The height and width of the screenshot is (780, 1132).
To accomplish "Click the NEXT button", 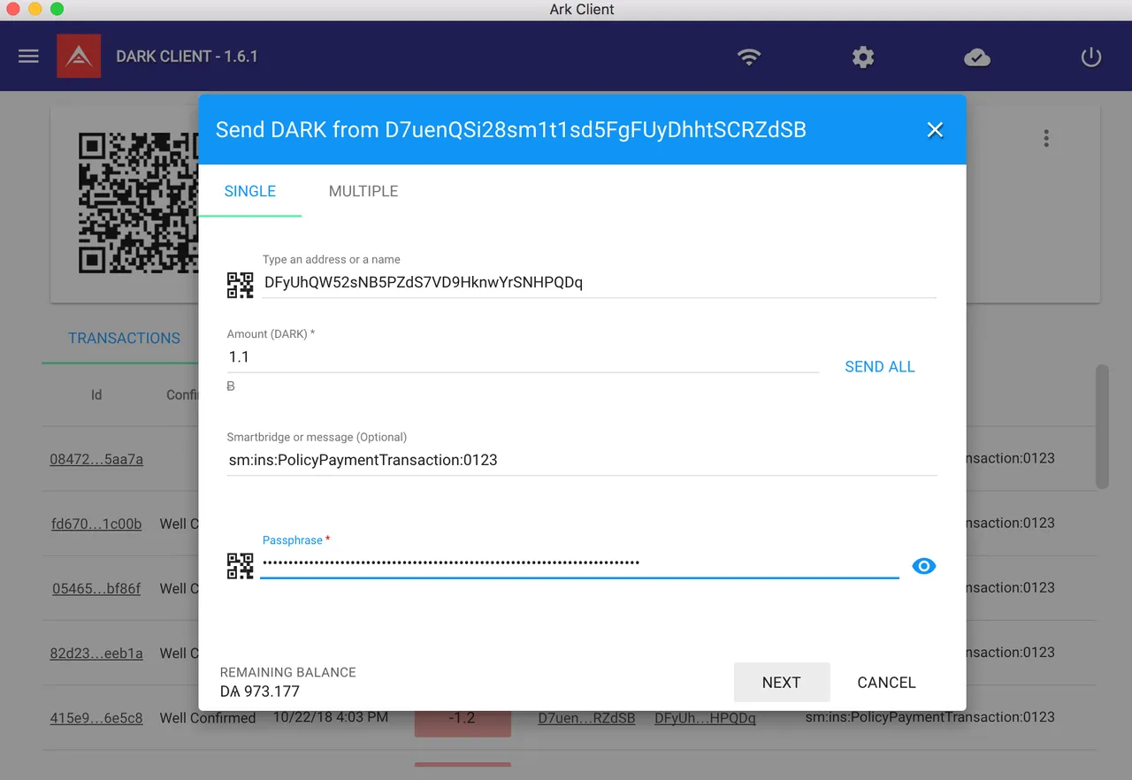I will [x=782, y=683].
